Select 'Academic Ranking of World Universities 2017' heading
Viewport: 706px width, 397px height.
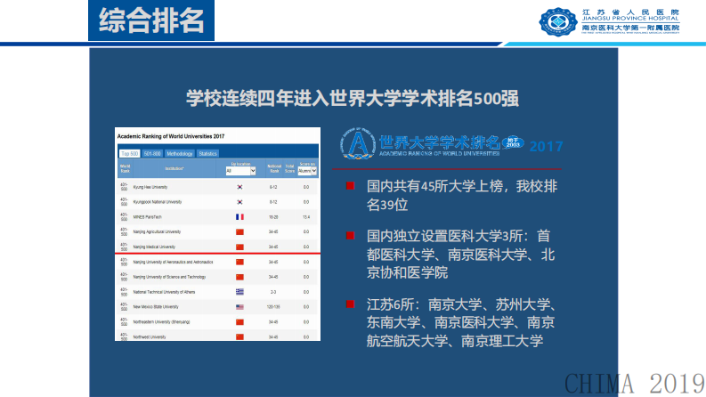coord(171,136)
